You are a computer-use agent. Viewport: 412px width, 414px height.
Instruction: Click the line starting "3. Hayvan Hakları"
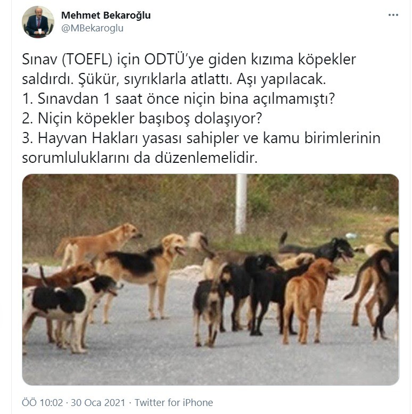click(x=201, y=138)
